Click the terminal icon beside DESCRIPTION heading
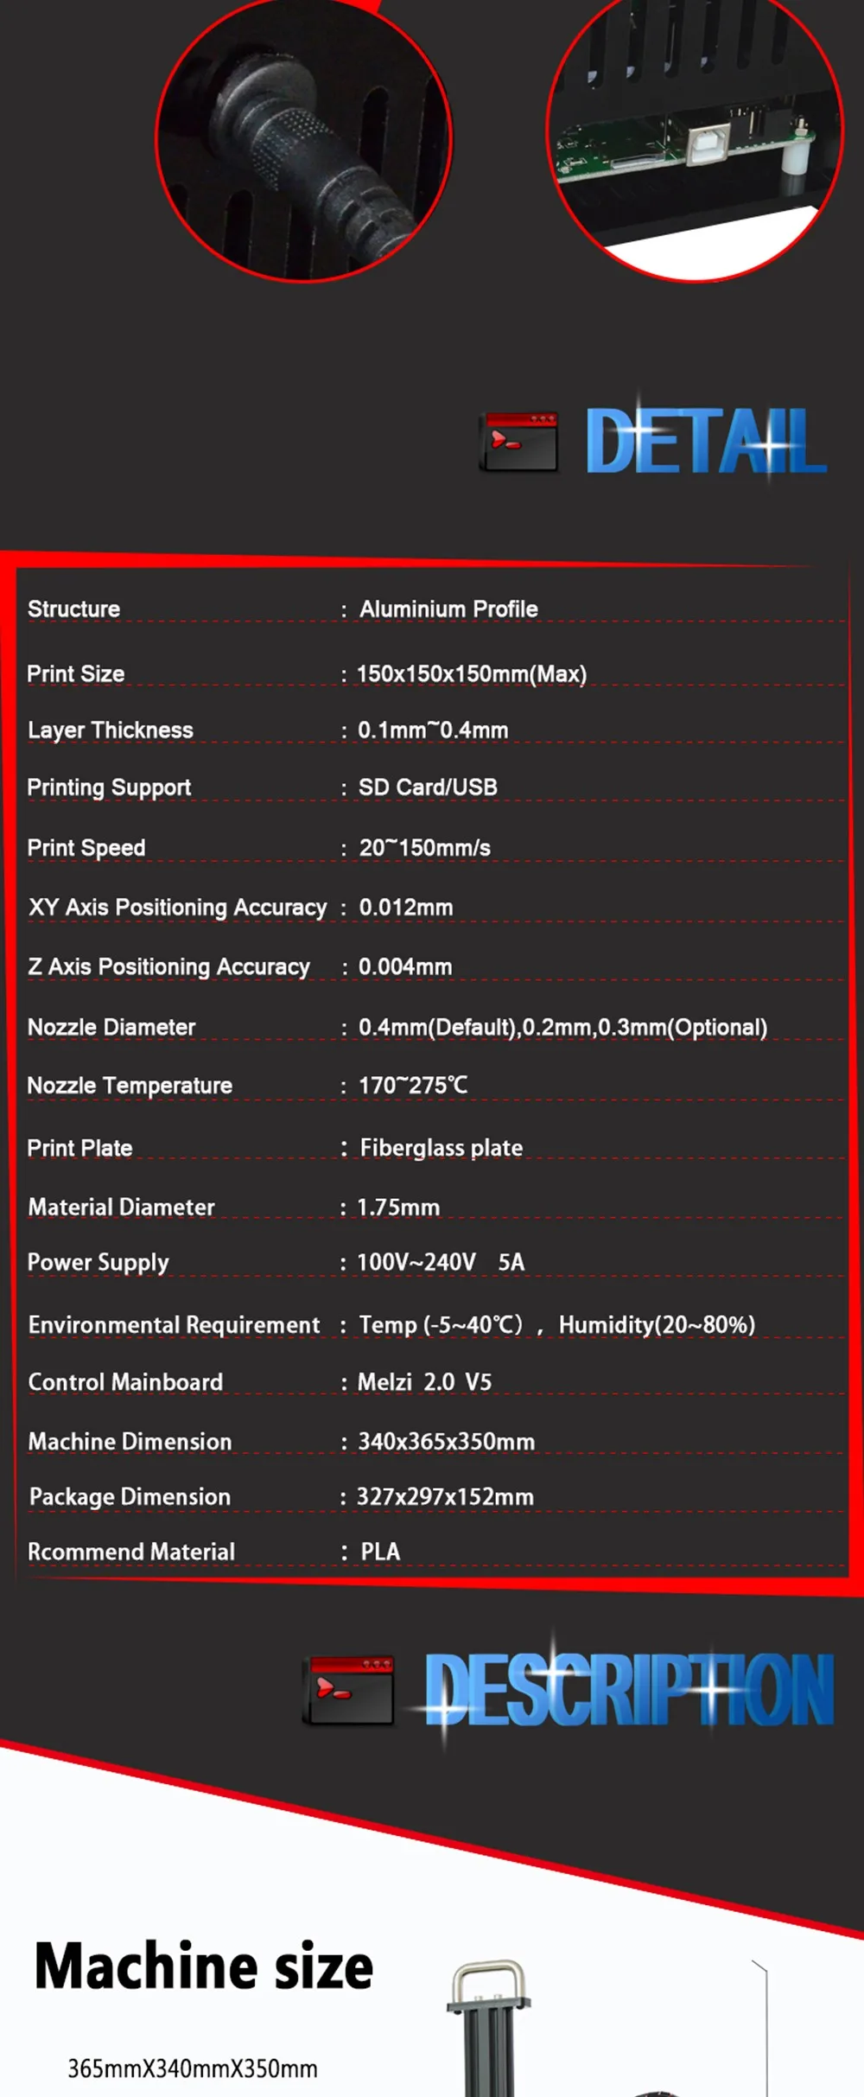The width and height of the screenshot is (864, 2097). click(350, 1690)
